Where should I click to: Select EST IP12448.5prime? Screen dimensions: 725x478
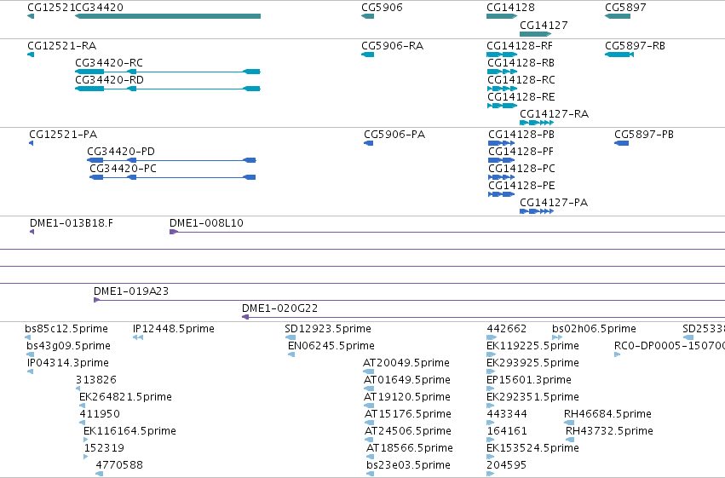point(138,337)
